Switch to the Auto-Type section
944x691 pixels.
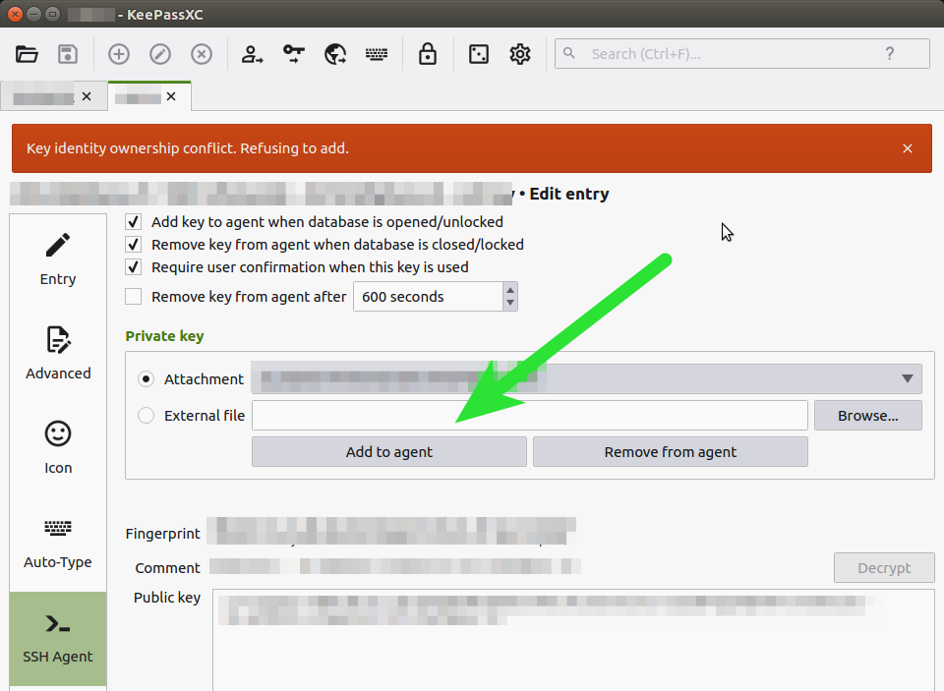57,542
